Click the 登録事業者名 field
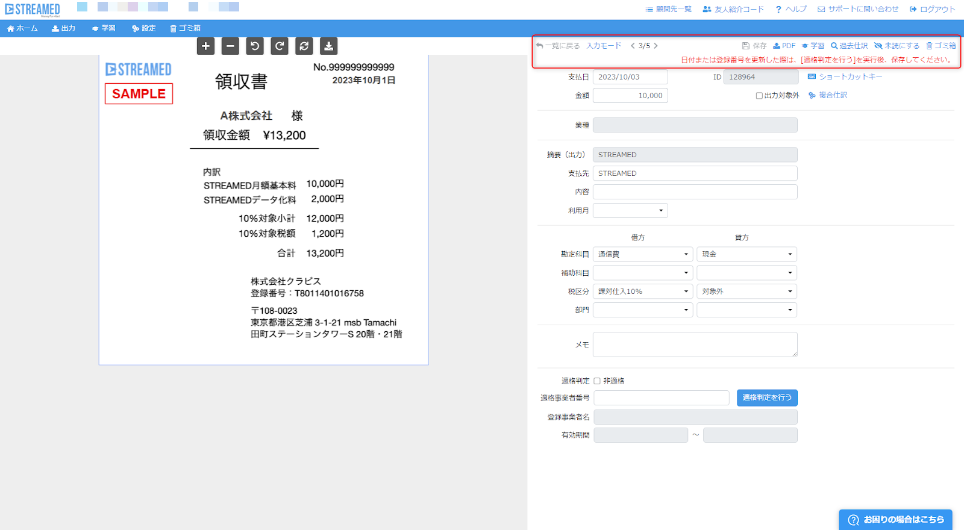The height and width of the screenshot is (530, 964). tap(695, 417)
